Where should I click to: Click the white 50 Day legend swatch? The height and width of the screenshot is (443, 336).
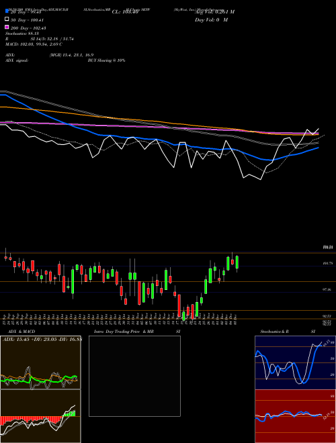coord(7,19)
